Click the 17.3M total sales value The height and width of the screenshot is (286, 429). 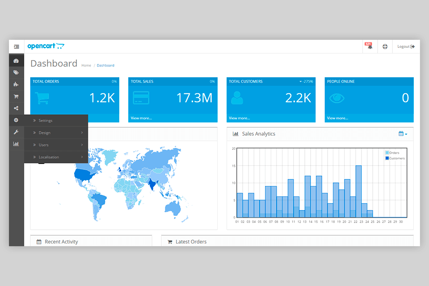click(194, 98)
